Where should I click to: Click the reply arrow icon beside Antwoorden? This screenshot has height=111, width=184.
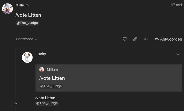click(x=157, y=39)
